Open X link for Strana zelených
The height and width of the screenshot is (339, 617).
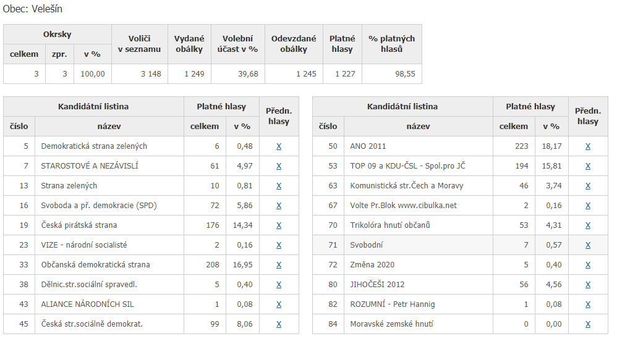(x=279, y=186)
